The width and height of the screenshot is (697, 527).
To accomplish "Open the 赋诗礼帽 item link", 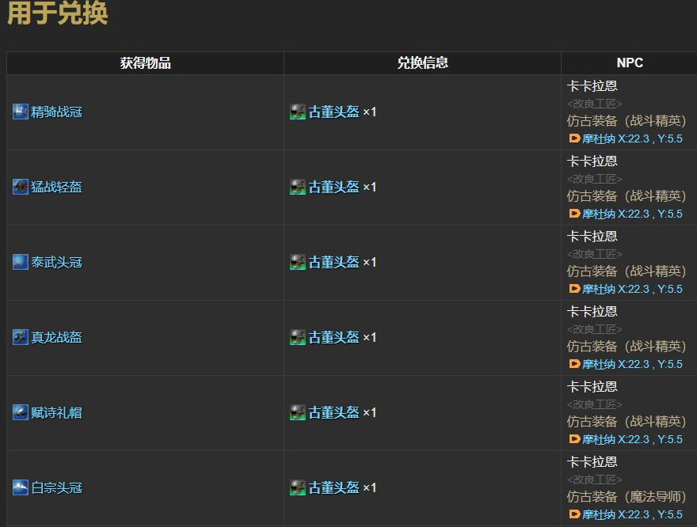I will (x=56, y=412).
